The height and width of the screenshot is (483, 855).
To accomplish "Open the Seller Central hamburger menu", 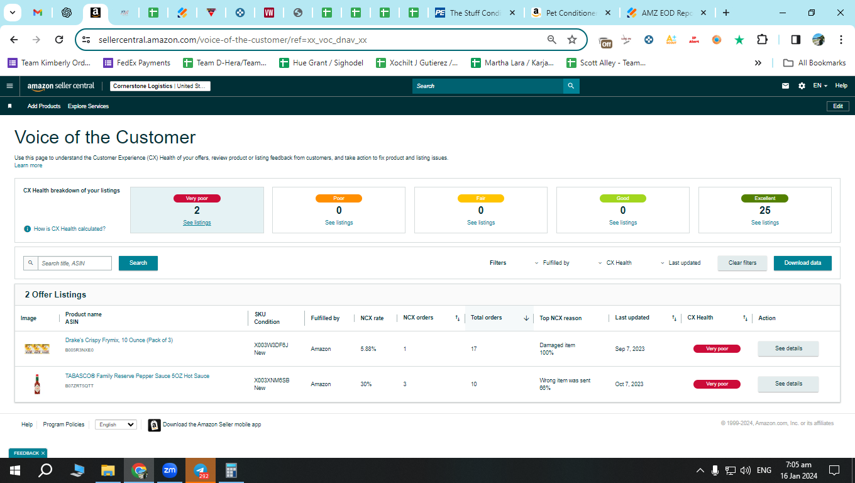I will coord(9,86).
